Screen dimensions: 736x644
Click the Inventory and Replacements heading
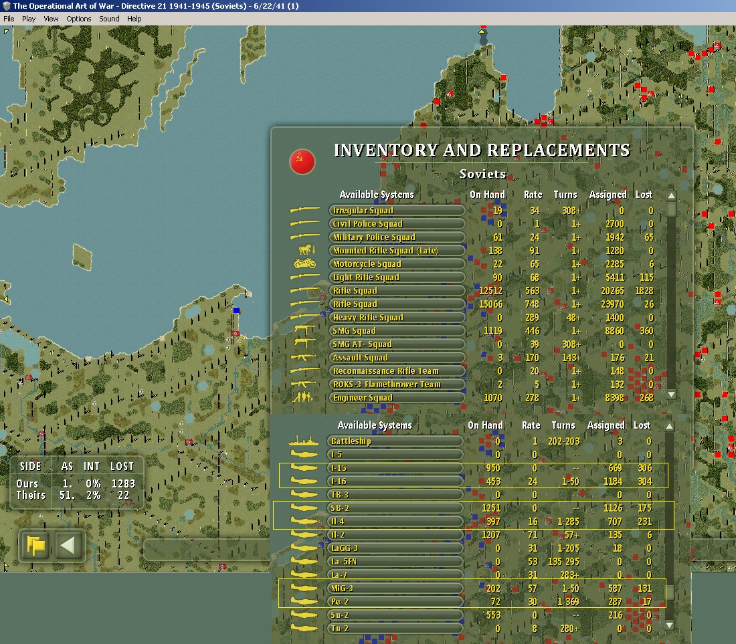point(482,150)
